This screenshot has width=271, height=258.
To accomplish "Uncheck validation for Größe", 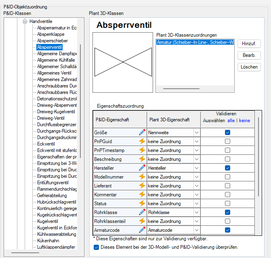I will click(x=227, y=133).
